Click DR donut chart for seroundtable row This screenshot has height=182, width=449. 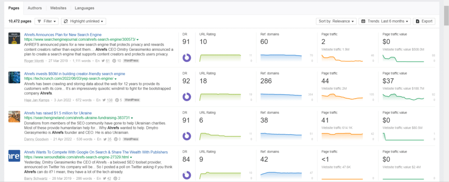click(187, 175)
